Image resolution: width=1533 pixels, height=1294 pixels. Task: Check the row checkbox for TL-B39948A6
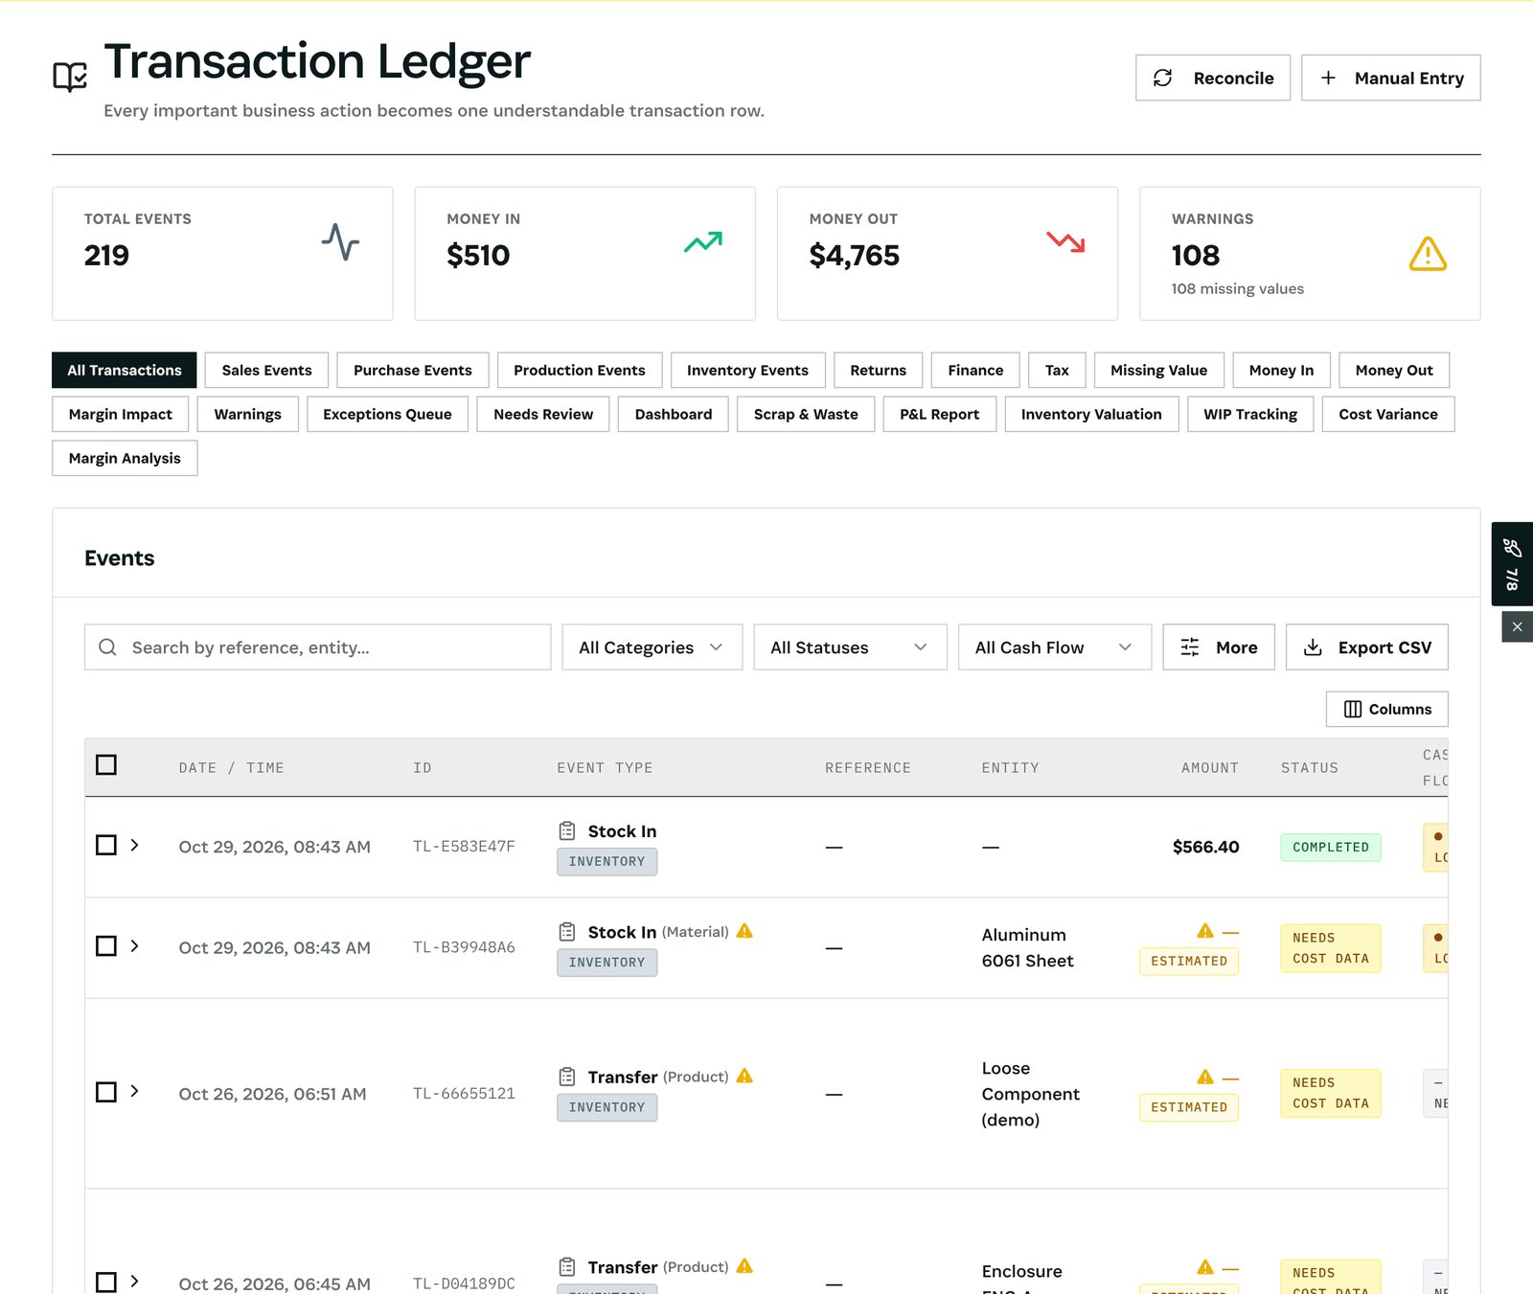point(106,946)
